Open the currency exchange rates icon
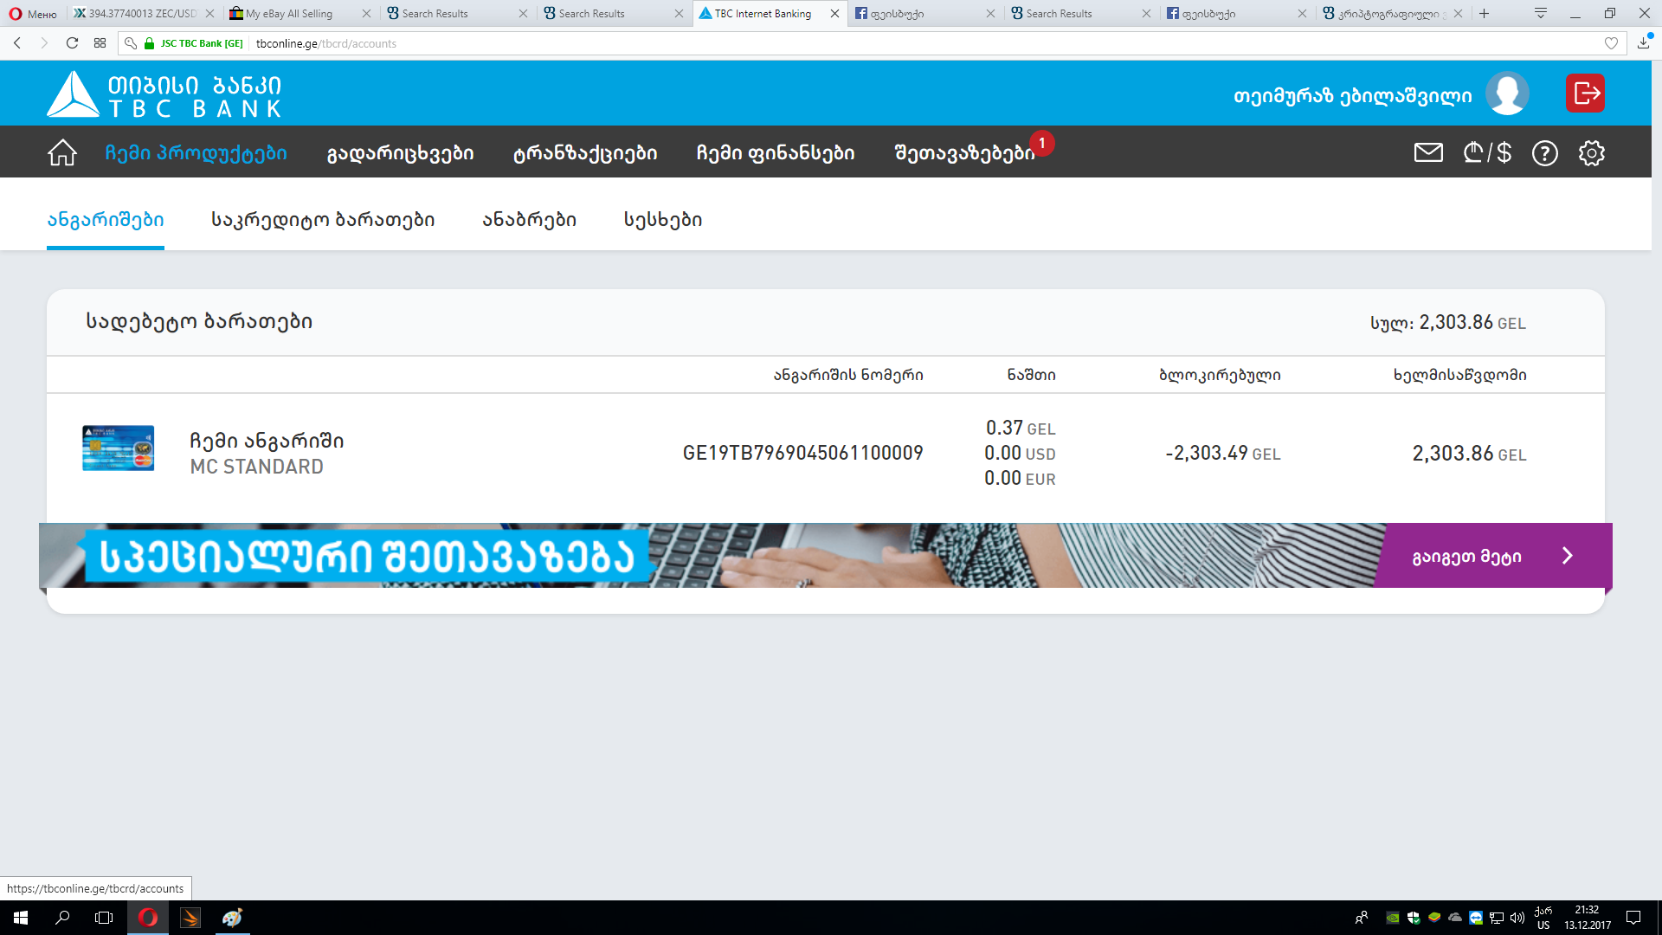Screen dimensions: 1662x935 click(1487, 153)
